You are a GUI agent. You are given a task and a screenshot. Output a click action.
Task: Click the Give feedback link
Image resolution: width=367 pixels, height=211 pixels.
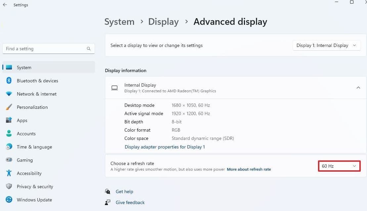click(x=130, y=202)
